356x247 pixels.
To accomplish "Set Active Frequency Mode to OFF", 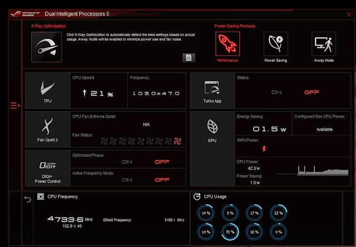I will [162, 180].
